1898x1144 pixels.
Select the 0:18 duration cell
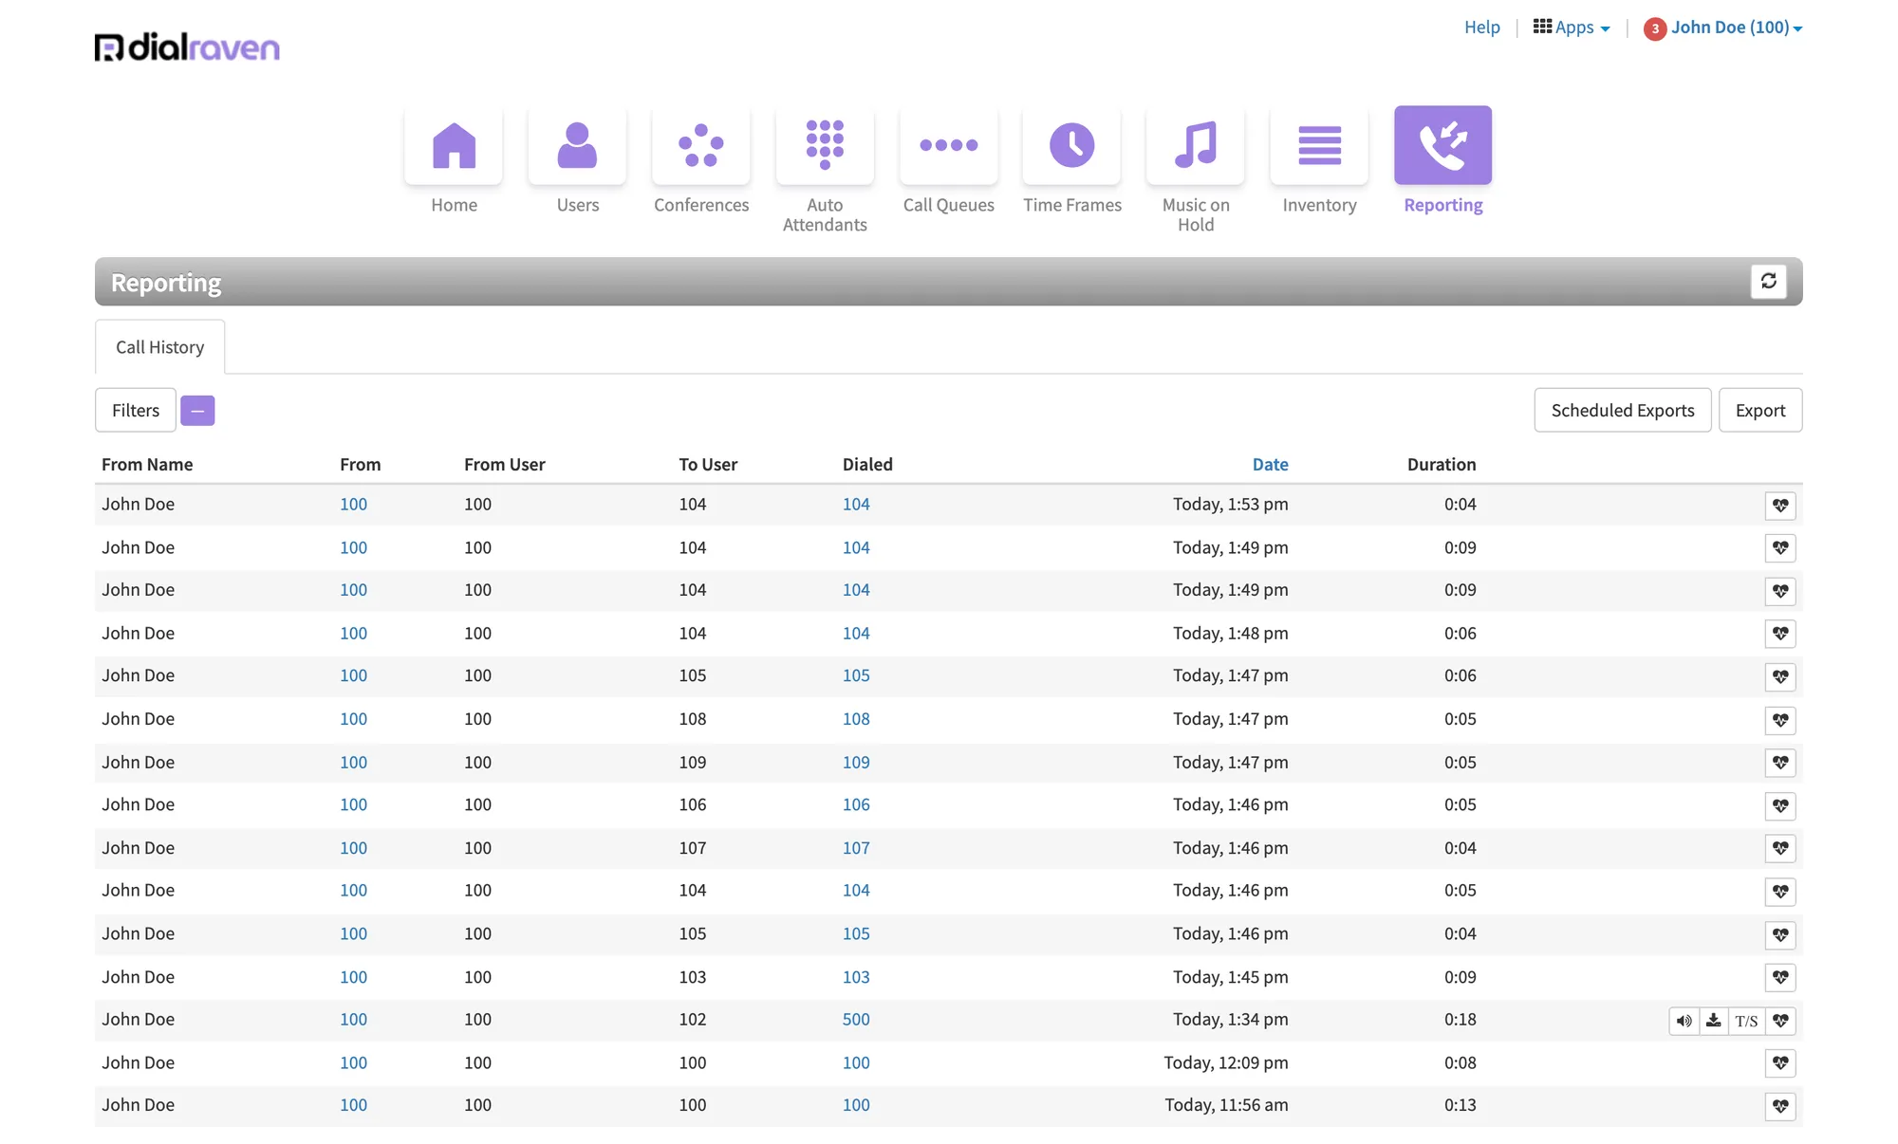click(x=1460, y=1020)
